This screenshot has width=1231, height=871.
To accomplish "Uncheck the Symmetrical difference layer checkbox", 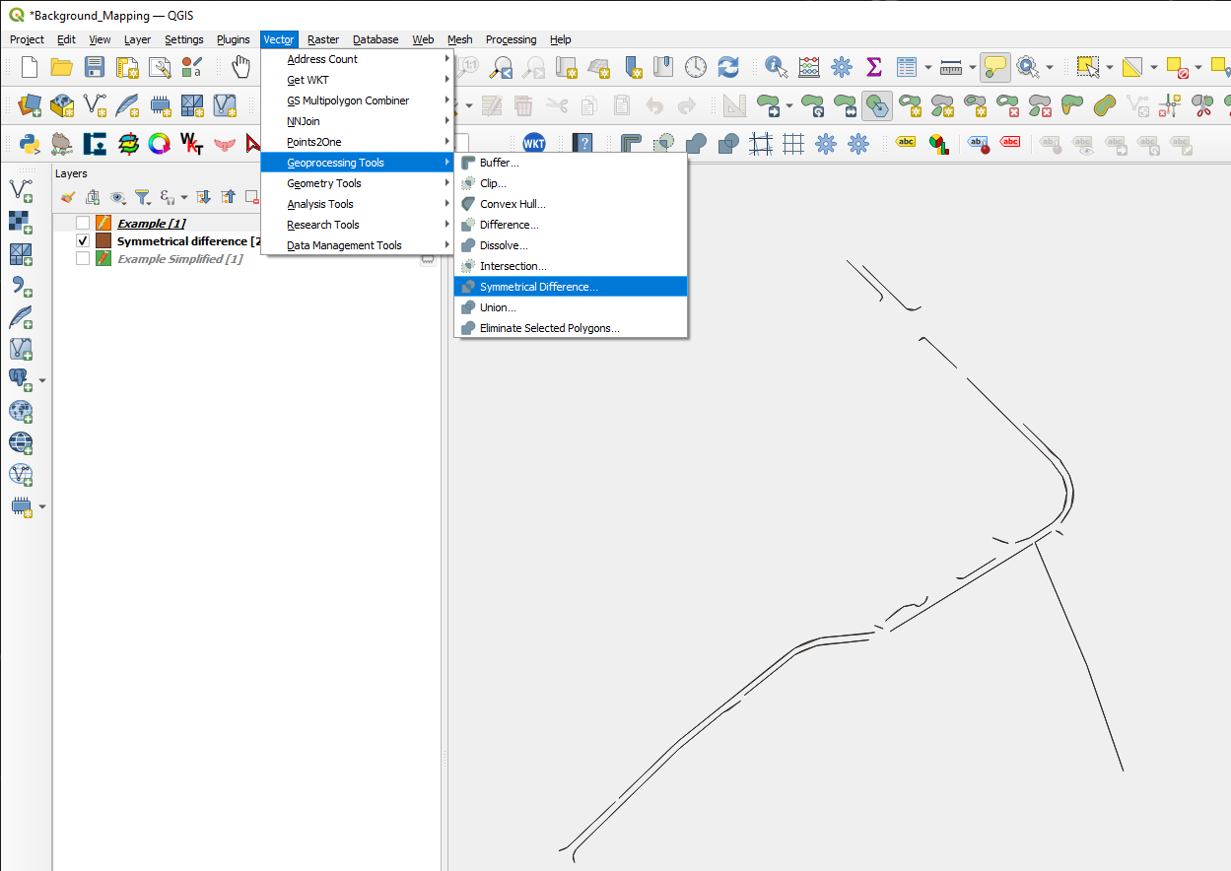I will point(83,240).
